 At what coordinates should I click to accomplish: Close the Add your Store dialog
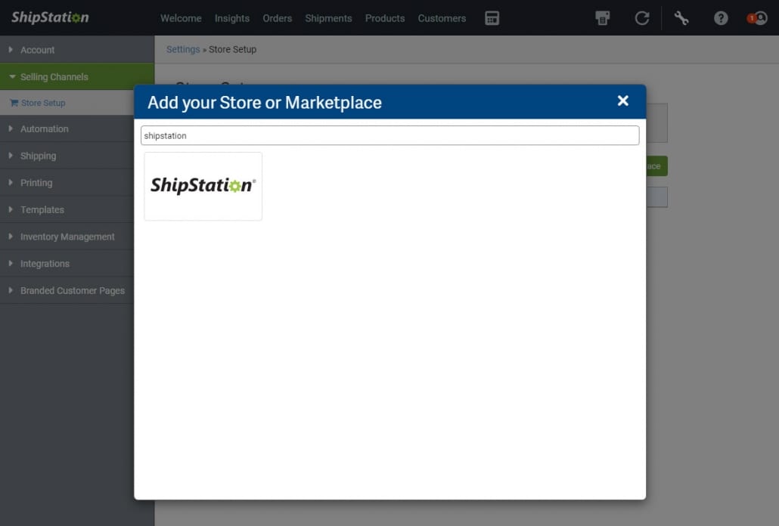[x=622, y=101]
